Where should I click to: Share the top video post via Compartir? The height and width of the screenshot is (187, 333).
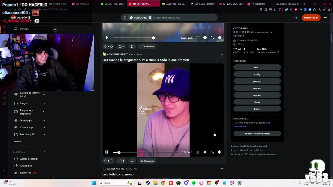pyautogui.click(x=147, y=46)
